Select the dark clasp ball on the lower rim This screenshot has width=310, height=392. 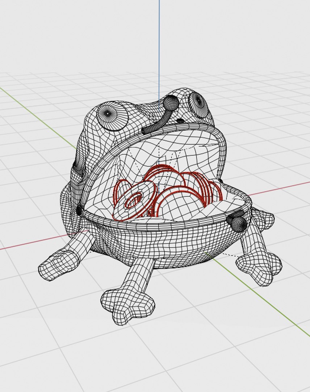239,224
